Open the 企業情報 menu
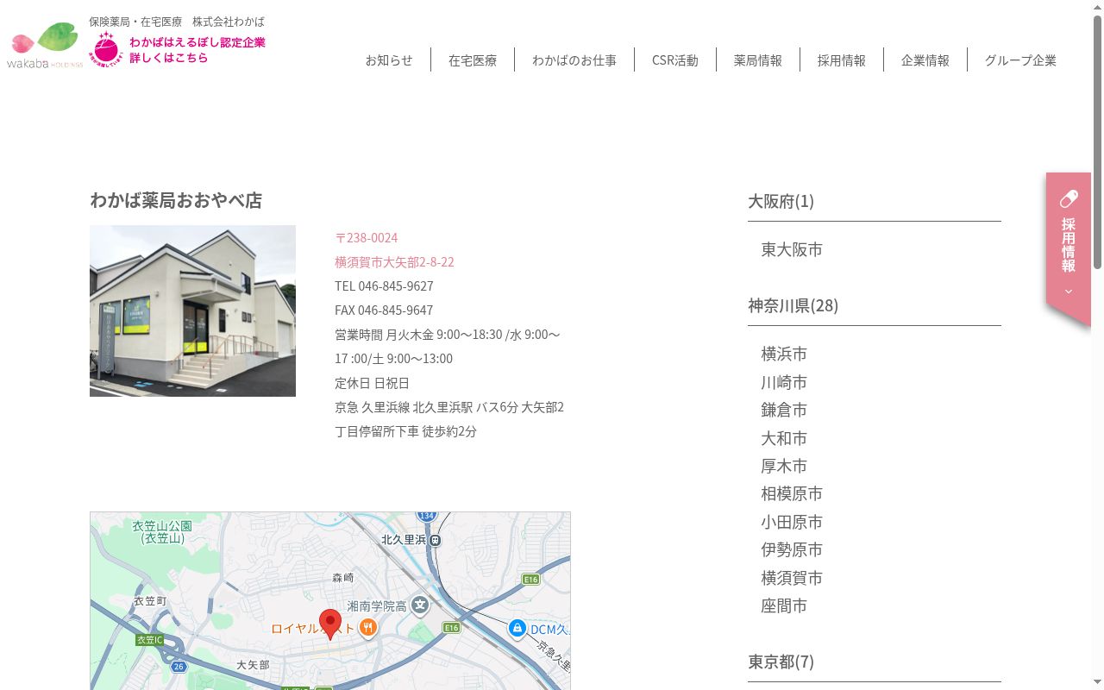The width and height of the screenshot is (1104, 690). coord(925,60)
